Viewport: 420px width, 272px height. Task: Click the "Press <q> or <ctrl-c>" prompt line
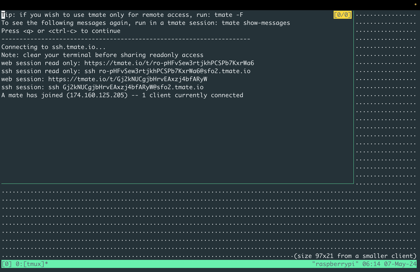coord(61,31)
